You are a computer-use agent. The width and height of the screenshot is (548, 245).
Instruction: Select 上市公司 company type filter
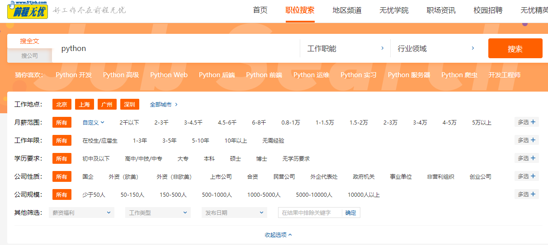tap(221, 176)
